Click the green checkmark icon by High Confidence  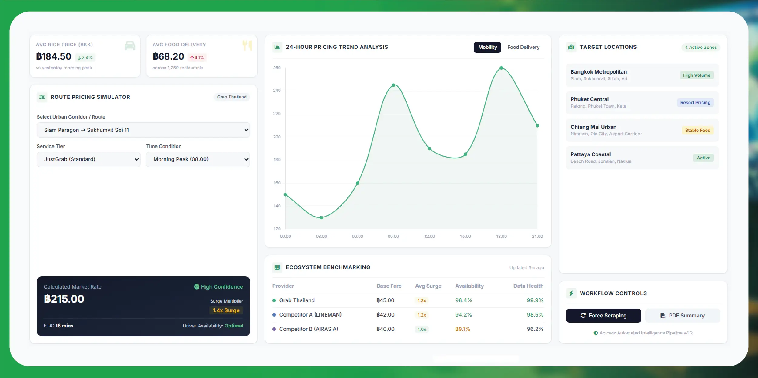pyautogui.click(x=196, y=287)
